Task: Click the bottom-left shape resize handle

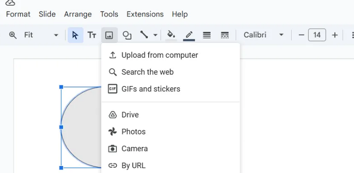Action: point(61,168)
